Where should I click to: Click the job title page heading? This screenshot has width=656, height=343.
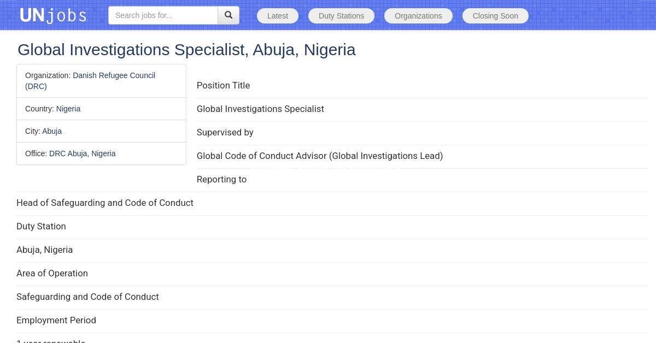pos(186,50)
